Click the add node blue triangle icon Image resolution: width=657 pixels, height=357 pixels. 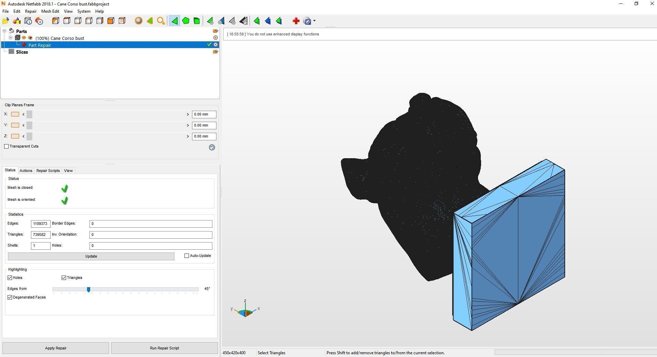tap(221, 21)
